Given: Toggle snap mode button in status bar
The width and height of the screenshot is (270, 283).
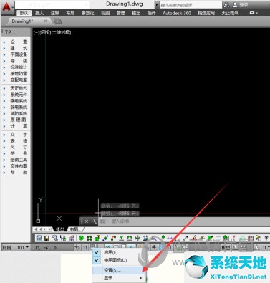Looking at the screenshot, I should [85, 247].
